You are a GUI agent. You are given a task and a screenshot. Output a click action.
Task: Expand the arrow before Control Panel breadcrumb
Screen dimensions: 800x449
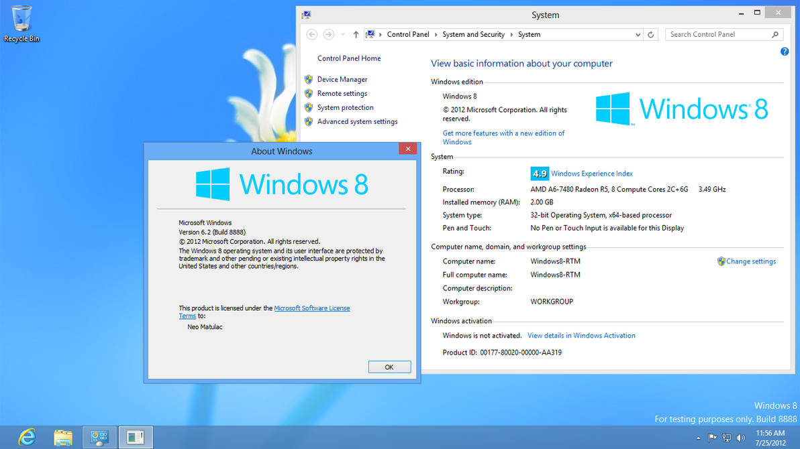point(381,35)
